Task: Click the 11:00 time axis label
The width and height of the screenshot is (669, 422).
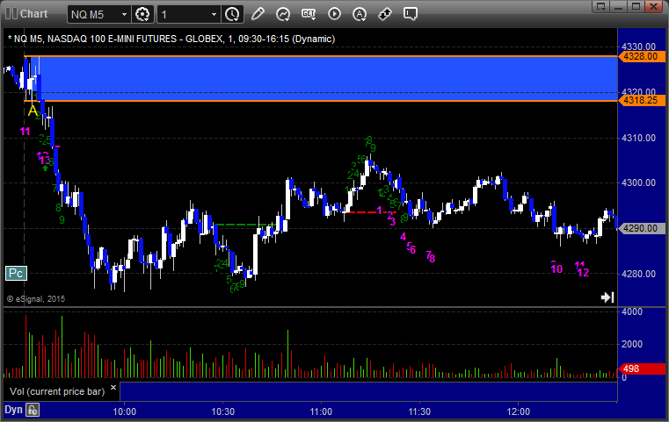Action: point(321,411)
